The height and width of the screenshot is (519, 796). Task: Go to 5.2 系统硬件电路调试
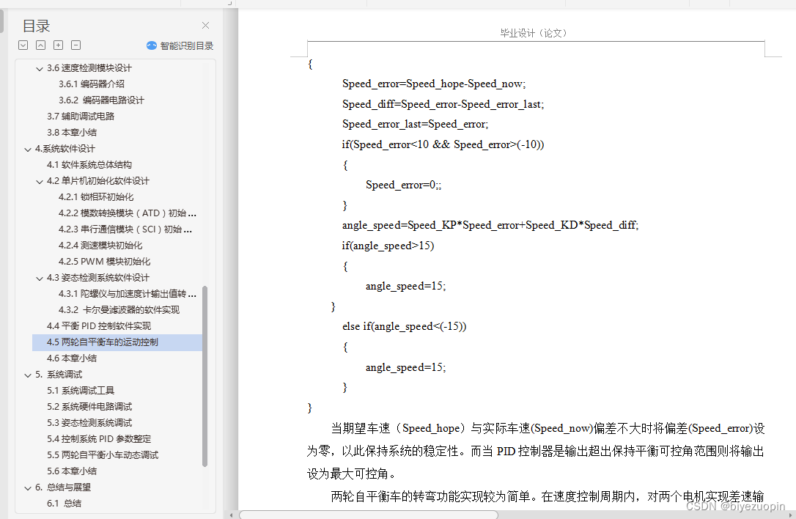tap(89, 407)
